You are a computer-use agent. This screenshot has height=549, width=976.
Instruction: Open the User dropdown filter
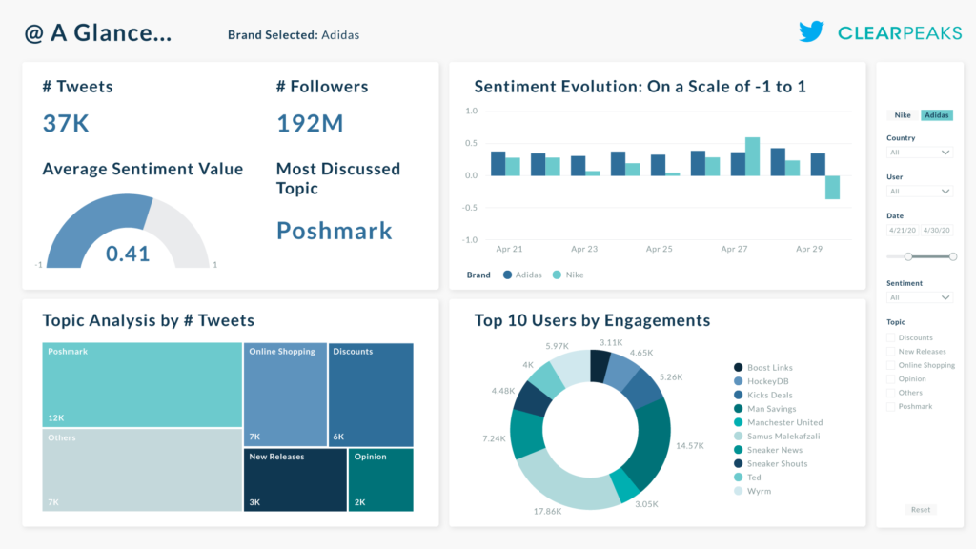pyautogui.click(x=920, y=191)
